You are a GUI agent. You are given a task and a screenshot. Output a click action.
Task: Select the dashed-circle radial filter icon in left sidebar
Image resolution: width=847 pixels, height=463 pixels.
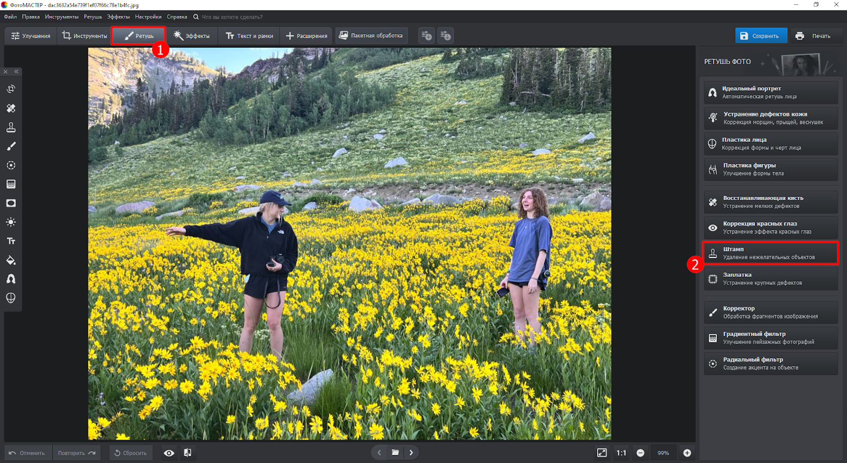point(11,165)
